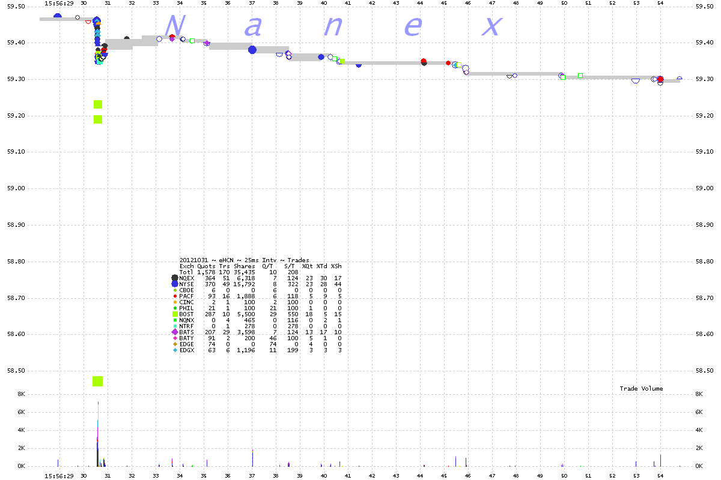721x480 pixels.
Task: Click the 'EDGE' exchange label
Action: pyautogui.click(x=187, y=344)
